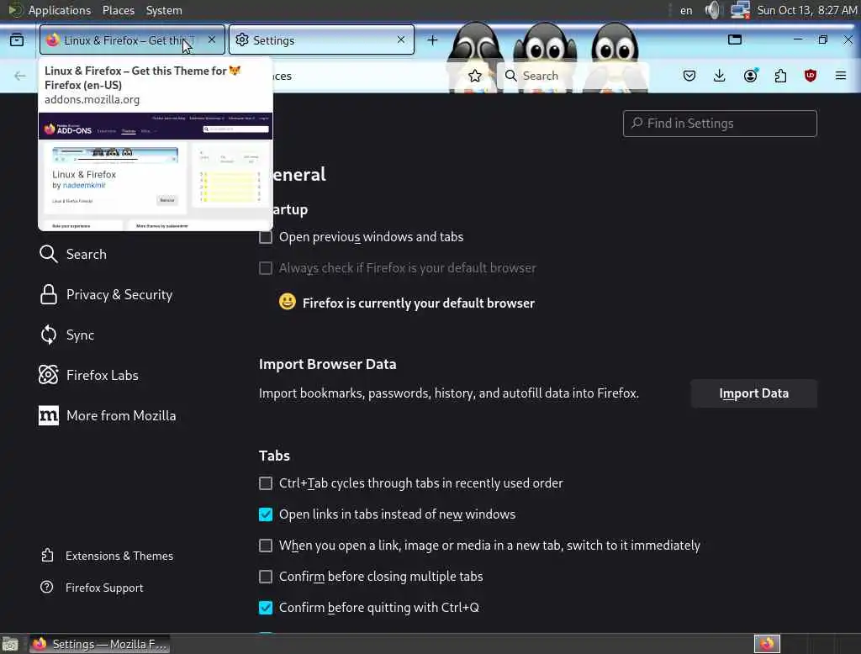Open the Firefox hamburger application menu

tap(841, 76)
